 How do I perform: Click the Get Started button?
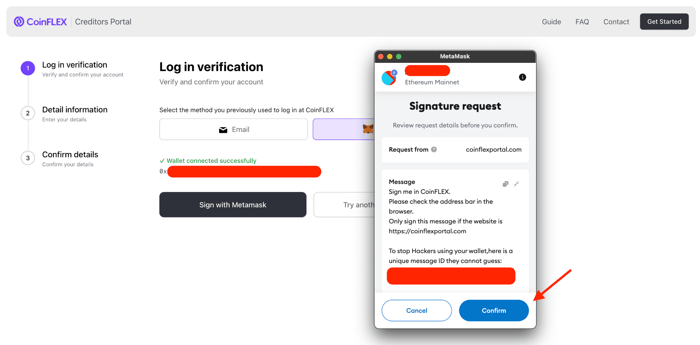coord(664,21)
